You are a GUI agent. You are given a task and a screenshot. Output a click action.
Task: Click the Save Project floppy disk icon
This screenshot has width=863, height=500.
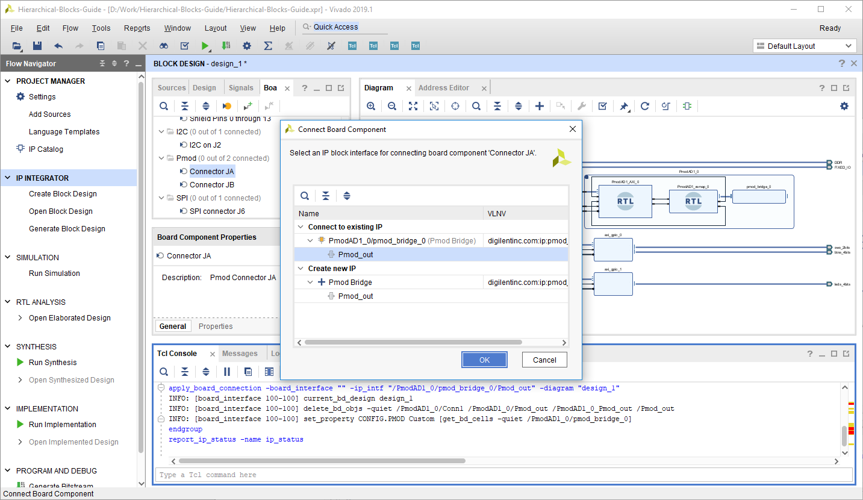[37, 46]
